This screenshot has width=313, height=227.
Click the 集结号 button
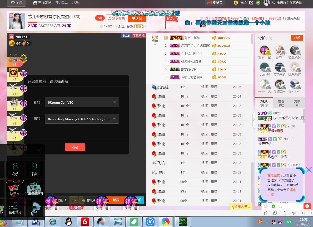click(215, 3)
